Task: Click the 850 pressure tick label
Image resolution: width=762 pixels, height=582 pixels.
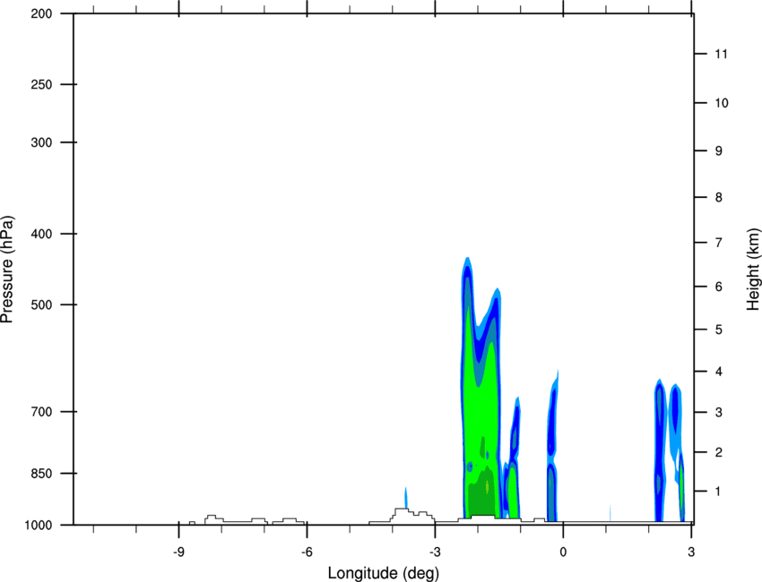Action: click(x=41, y=474)
